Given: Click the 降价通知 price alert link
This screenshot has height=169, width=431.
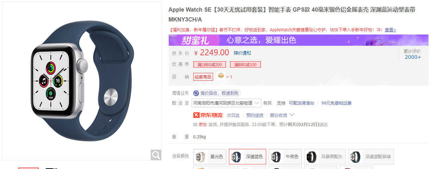Looking at the screenshot, I should [x=243, y=53].
